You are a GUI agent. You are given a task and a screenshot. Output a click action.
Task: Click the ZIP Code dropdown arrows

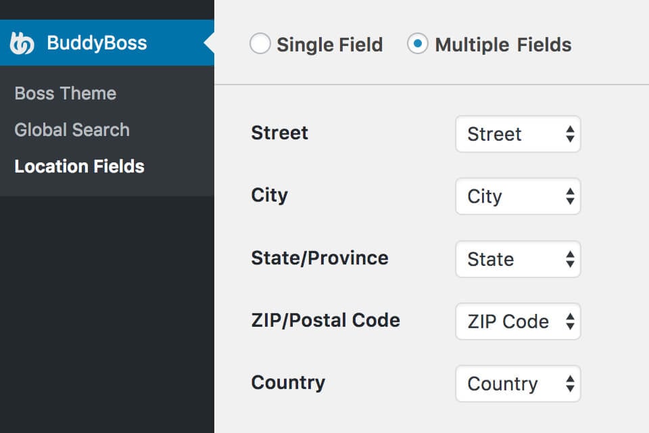coord(570,321)
